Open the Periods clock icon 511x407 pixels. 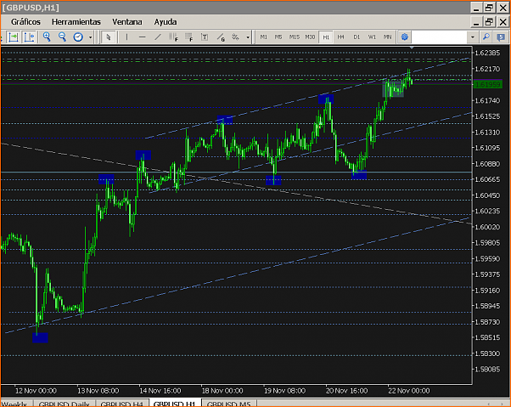tap(78, 37)
